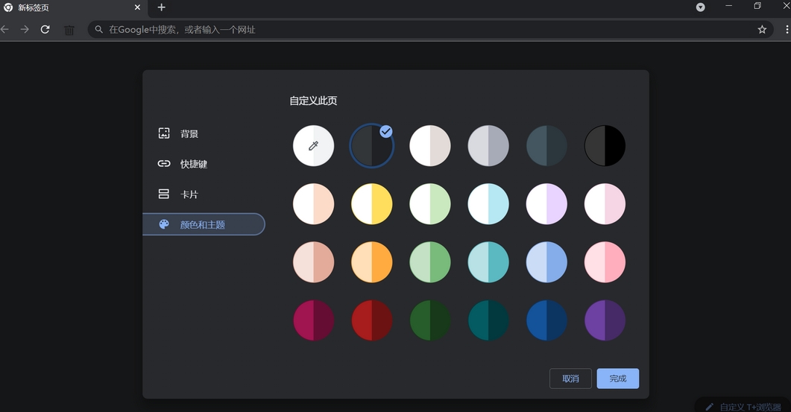The width and height of the screenshot is (791, 412).
Task: Select 颜色和主题 color and theme section
Action: click(x=203, y=224)
